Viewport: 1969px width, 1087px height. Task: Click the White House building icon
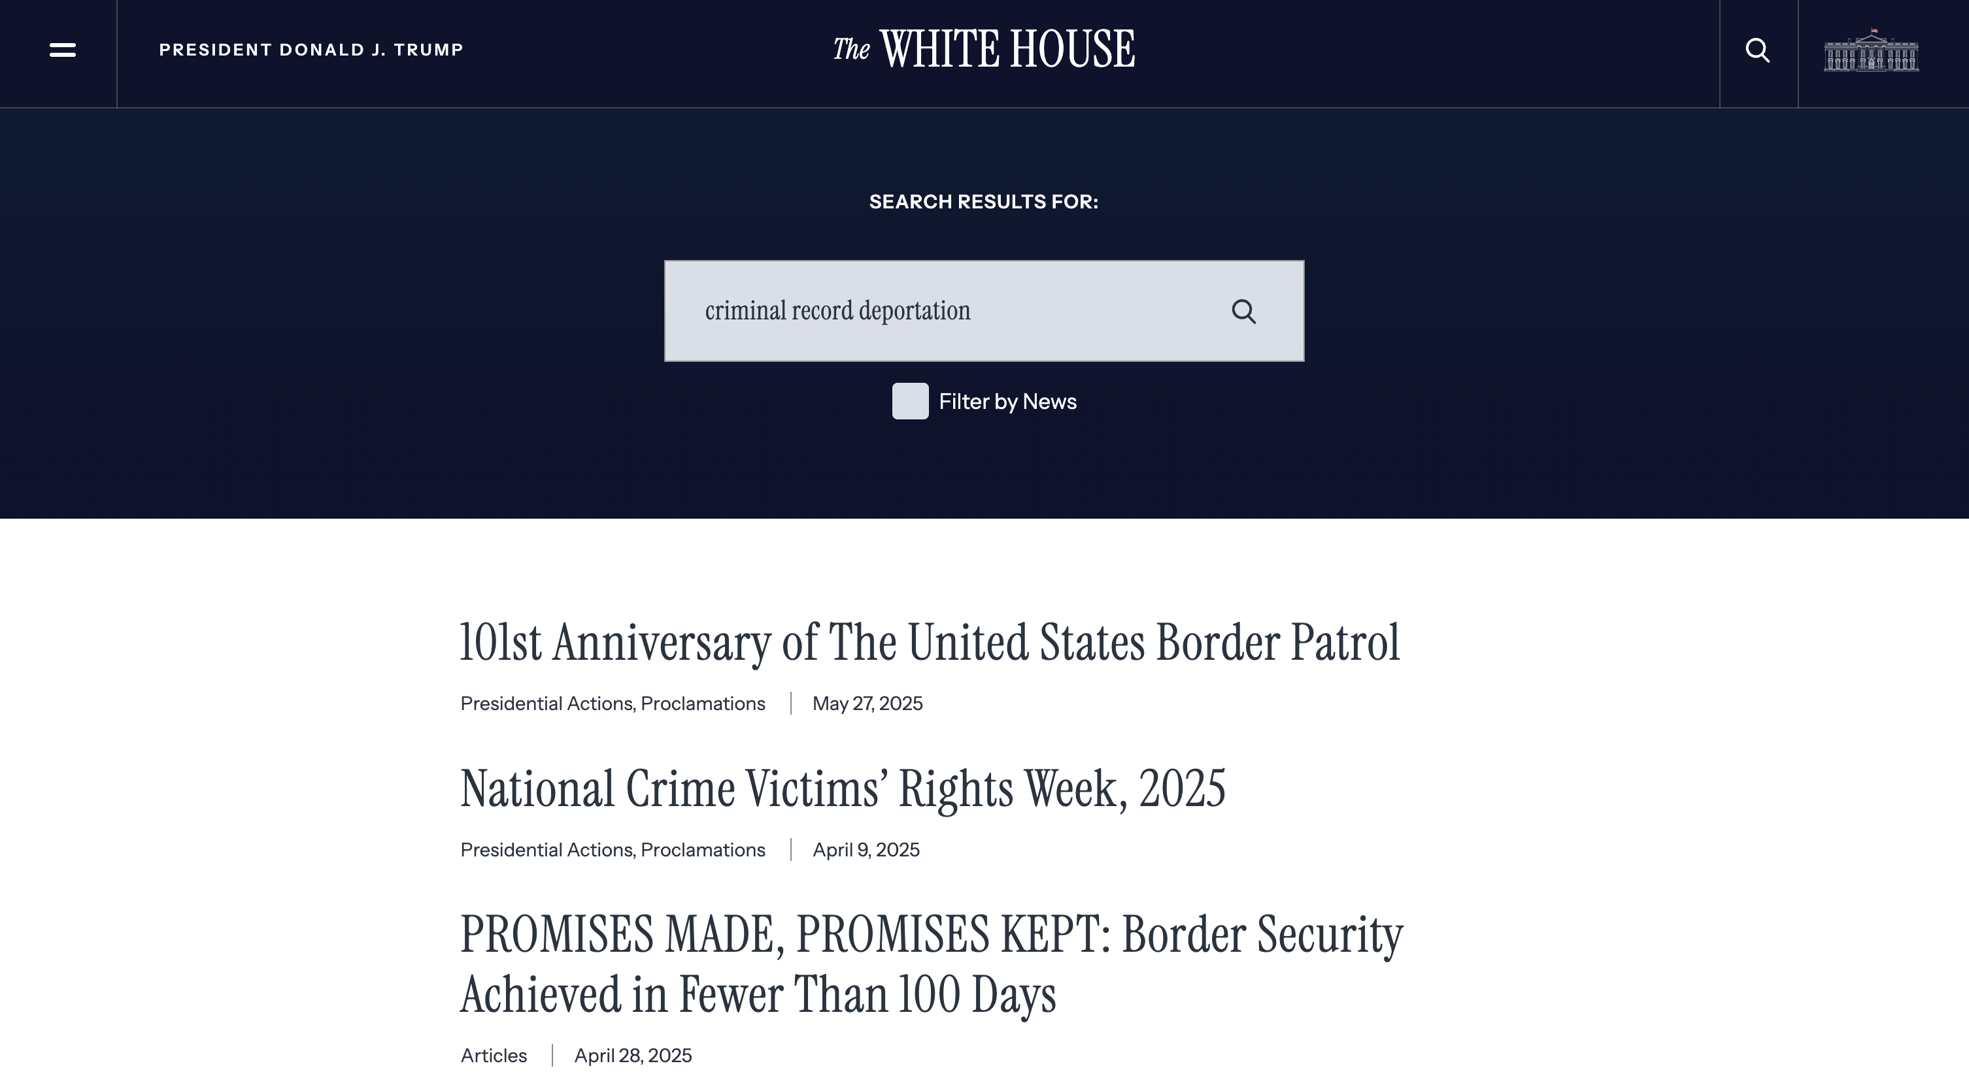pos(1870,52)
